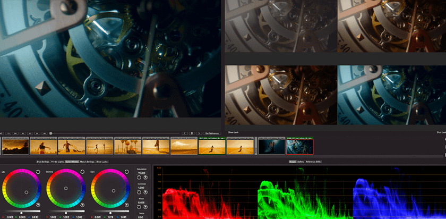Reset the Saturation value
Image resolution: width=446 pixels, height=219 pixels.
click(x=139, y=178)
